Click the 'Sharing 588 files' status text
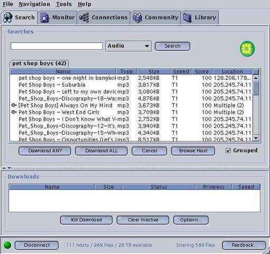This screenshot has width=270, height=254. pos(195,245)
